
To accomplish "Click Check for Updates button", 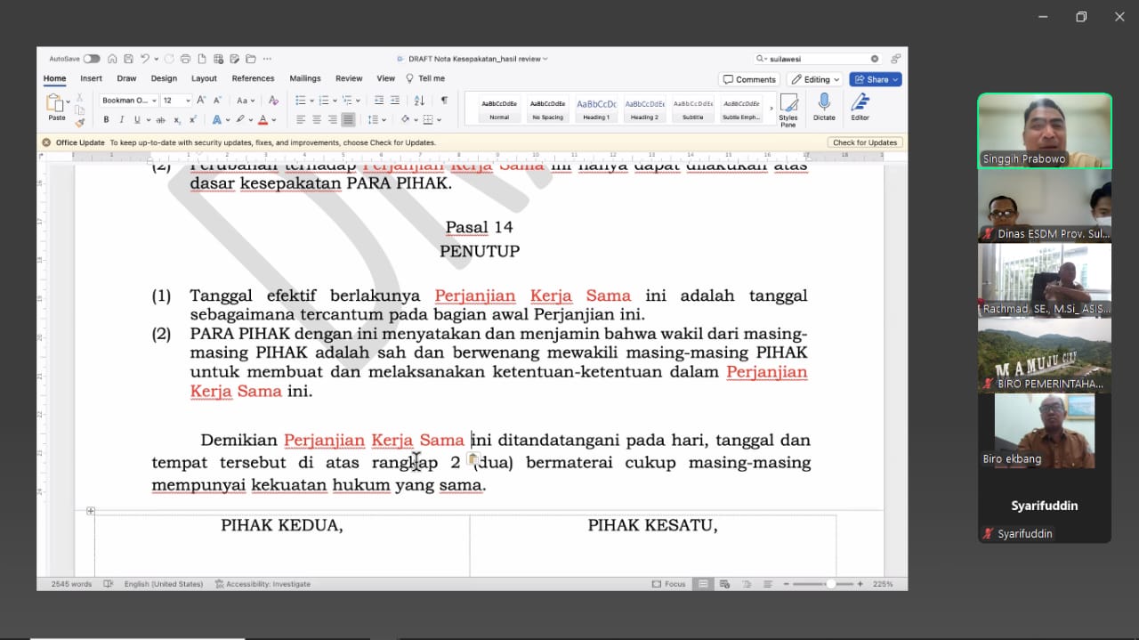I will 865,142.
